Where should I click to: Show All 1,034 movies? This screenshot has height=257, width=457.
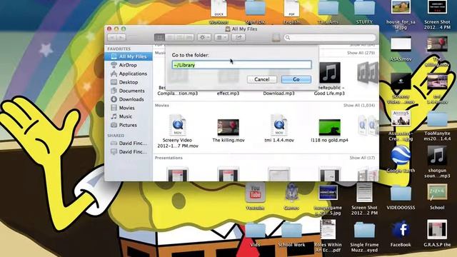tap(359, 105)
